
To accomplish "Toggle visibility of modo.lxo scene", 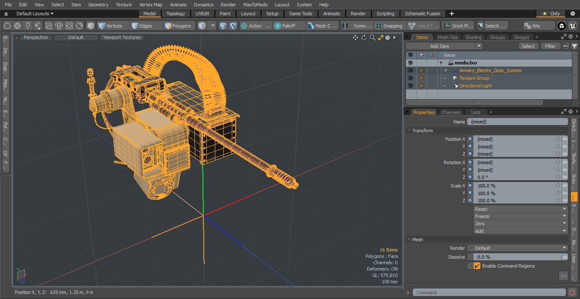I will click(410, 63).
